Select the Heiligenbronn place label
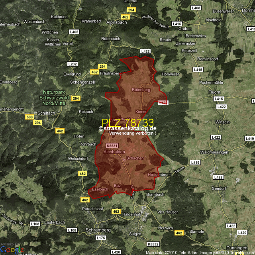This screenshot has height=255, width=255. [159, 175]
